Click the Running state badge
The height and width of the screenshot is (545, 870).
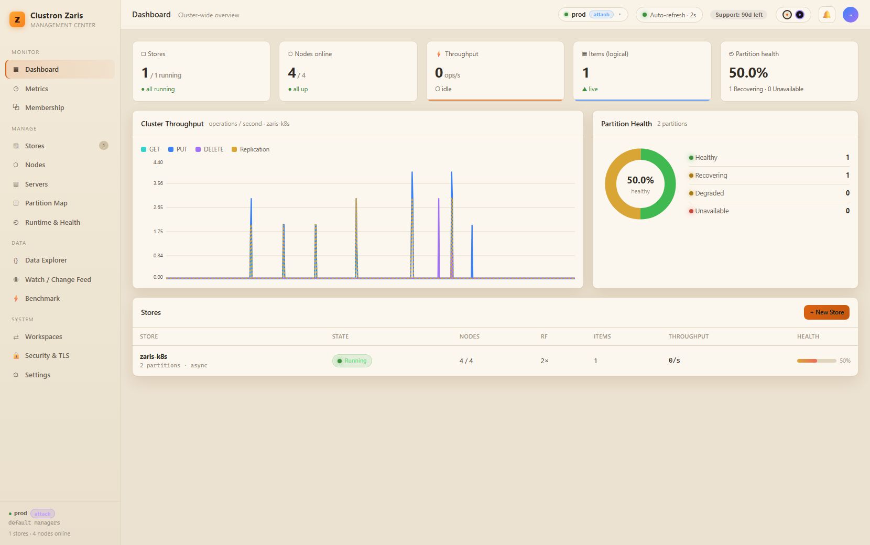point(352,361)
